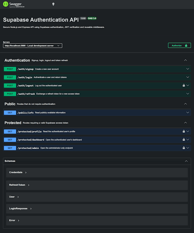This screenshot has height=233, width=194.
Task: Expand the POST /auth/login chevron
Action: pos(188,77)
